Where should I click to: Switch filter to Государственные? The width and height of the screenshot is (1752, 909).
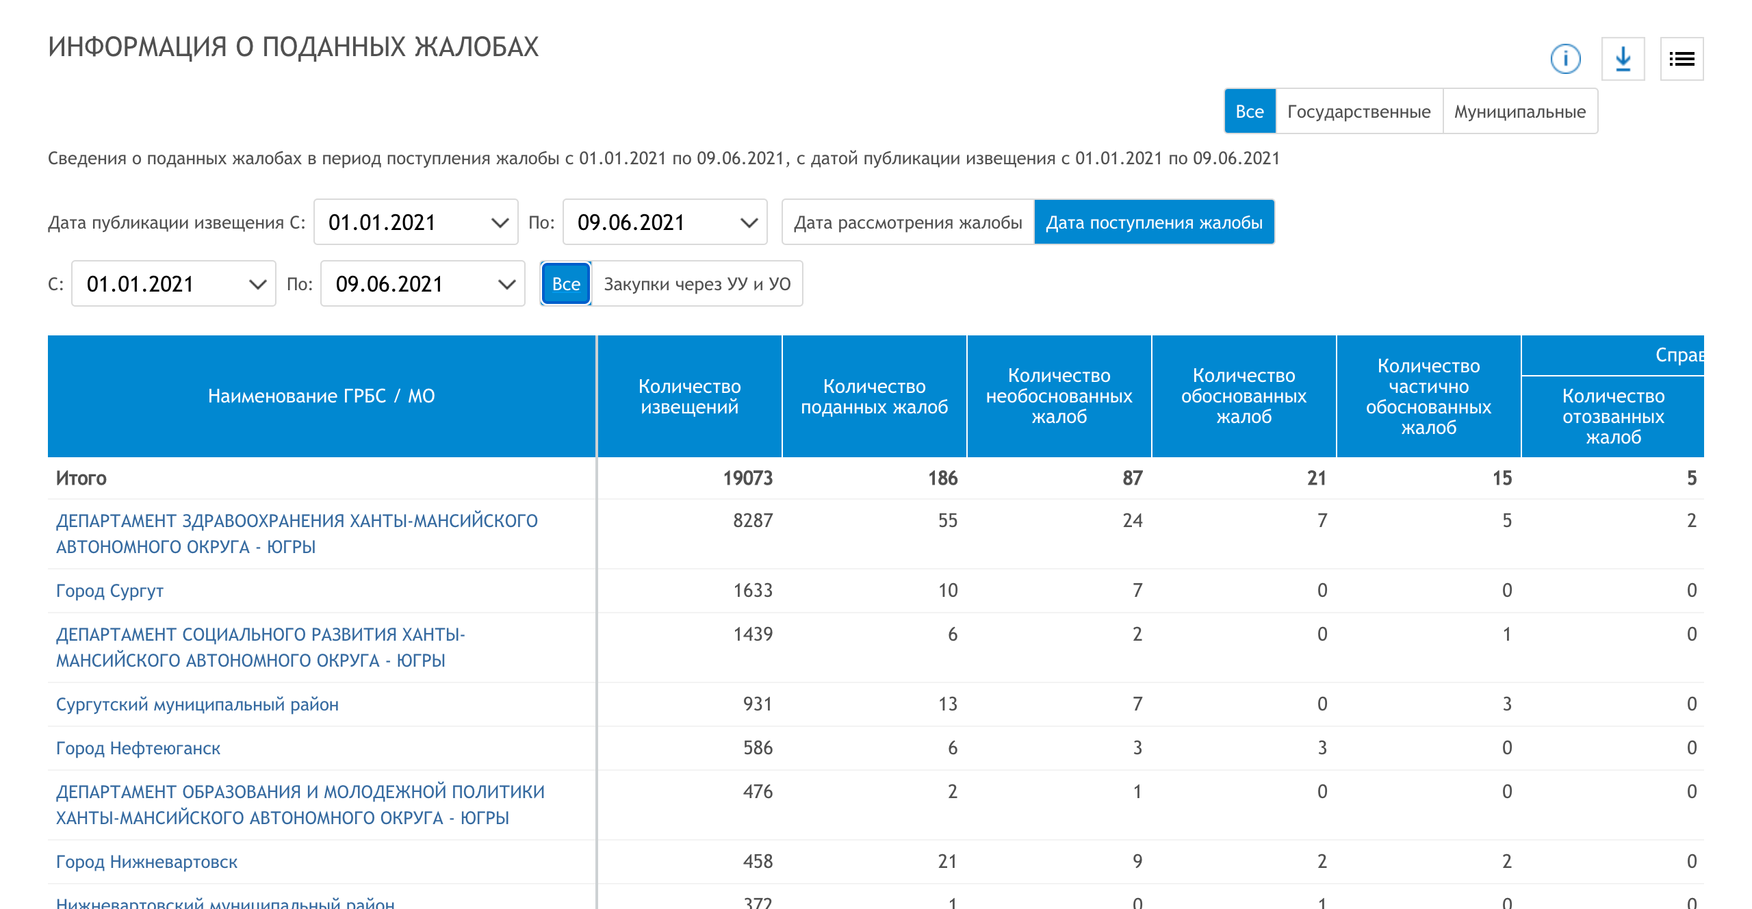click(x=1359, y=112)
